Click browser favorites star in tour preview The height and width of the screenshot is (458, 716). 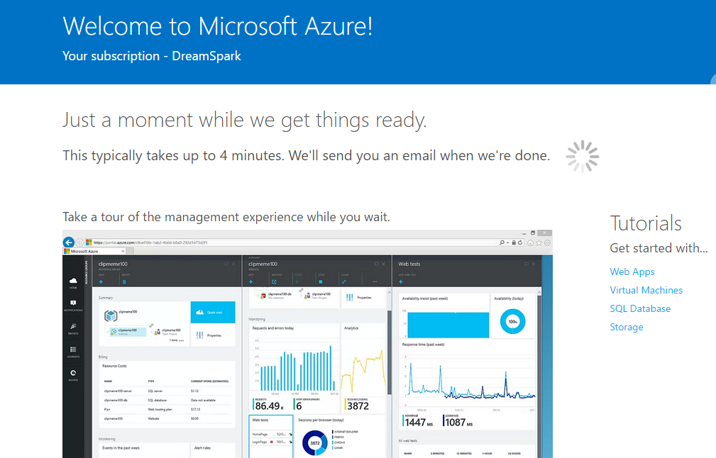[x=539, y=242]
